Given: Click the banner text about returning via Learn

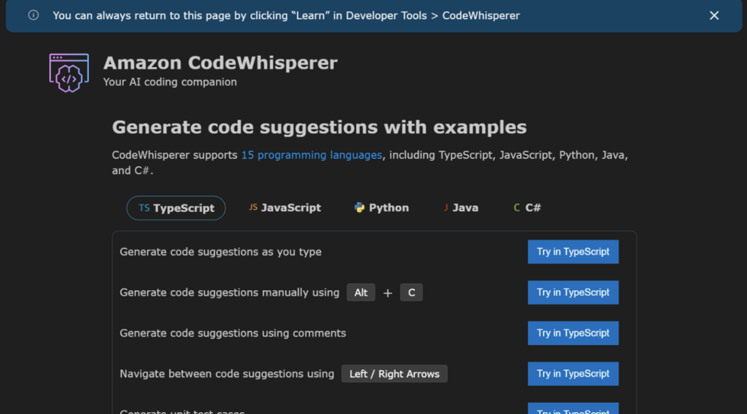Looking at the screenshot, I should pyautogui.click(x=286, y=16).
